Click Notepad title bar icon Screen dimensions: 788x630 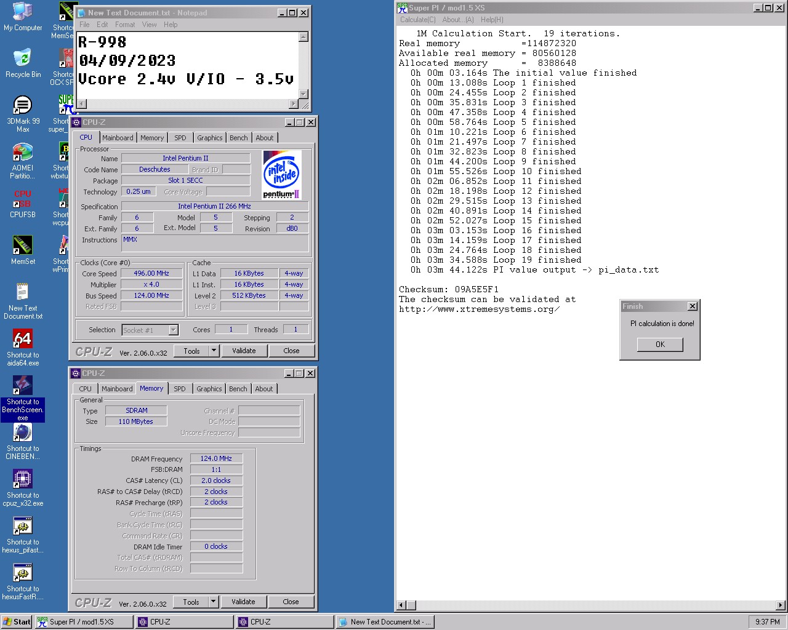point(82,12)
